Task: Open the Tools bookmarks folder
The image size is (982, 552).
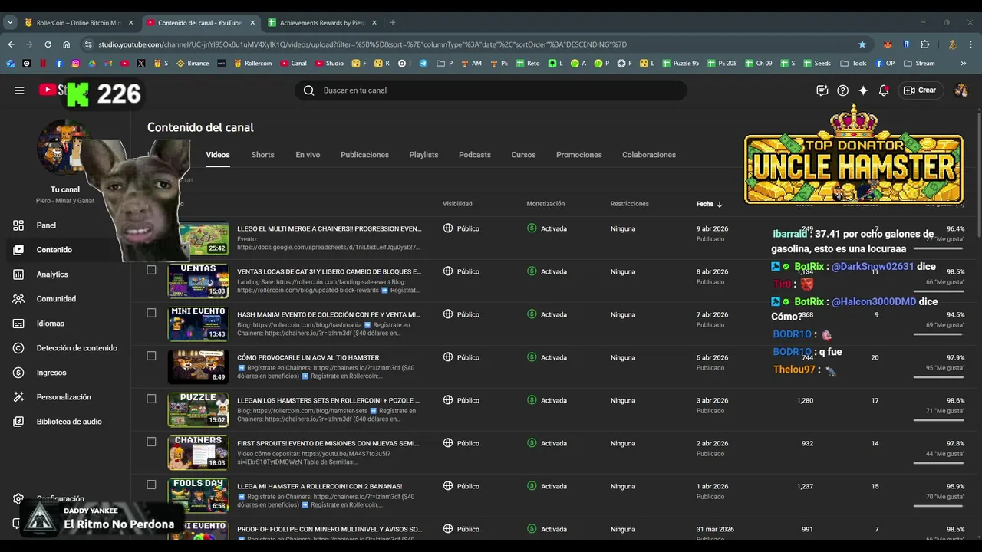Action: [853, 64]
